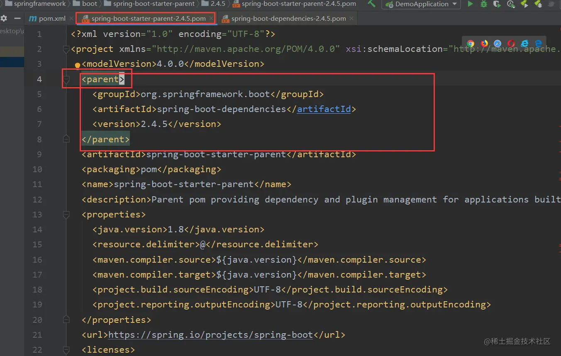The height and width of the screenshot is (356, 561).
Task: Start Debug mode for DemoApplication
Action: click(483, 5)
